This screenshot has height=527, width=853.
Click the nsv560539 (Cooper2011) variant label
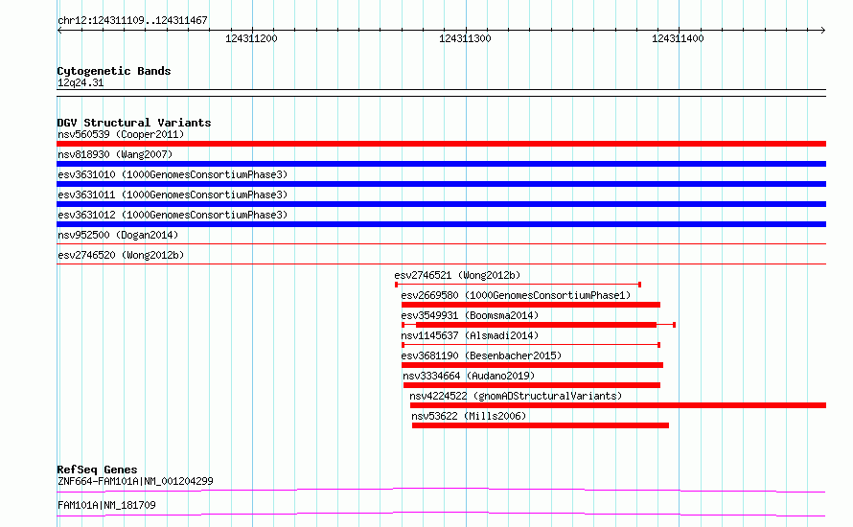121,134
